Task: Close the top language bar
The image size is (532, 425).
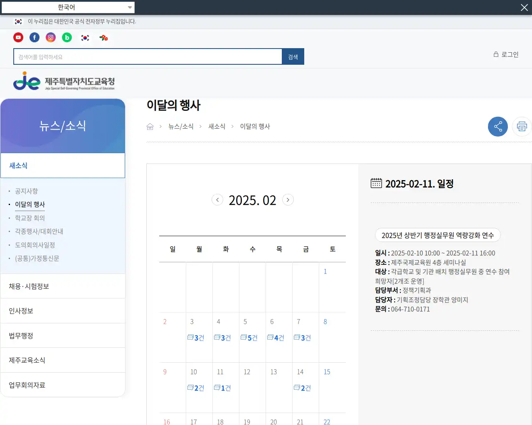Action: [x=524, y=7]
